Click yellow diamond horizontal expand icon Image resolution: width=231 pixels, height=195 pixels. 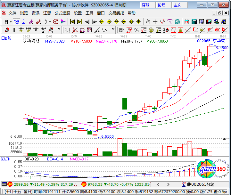pos(116,22)
